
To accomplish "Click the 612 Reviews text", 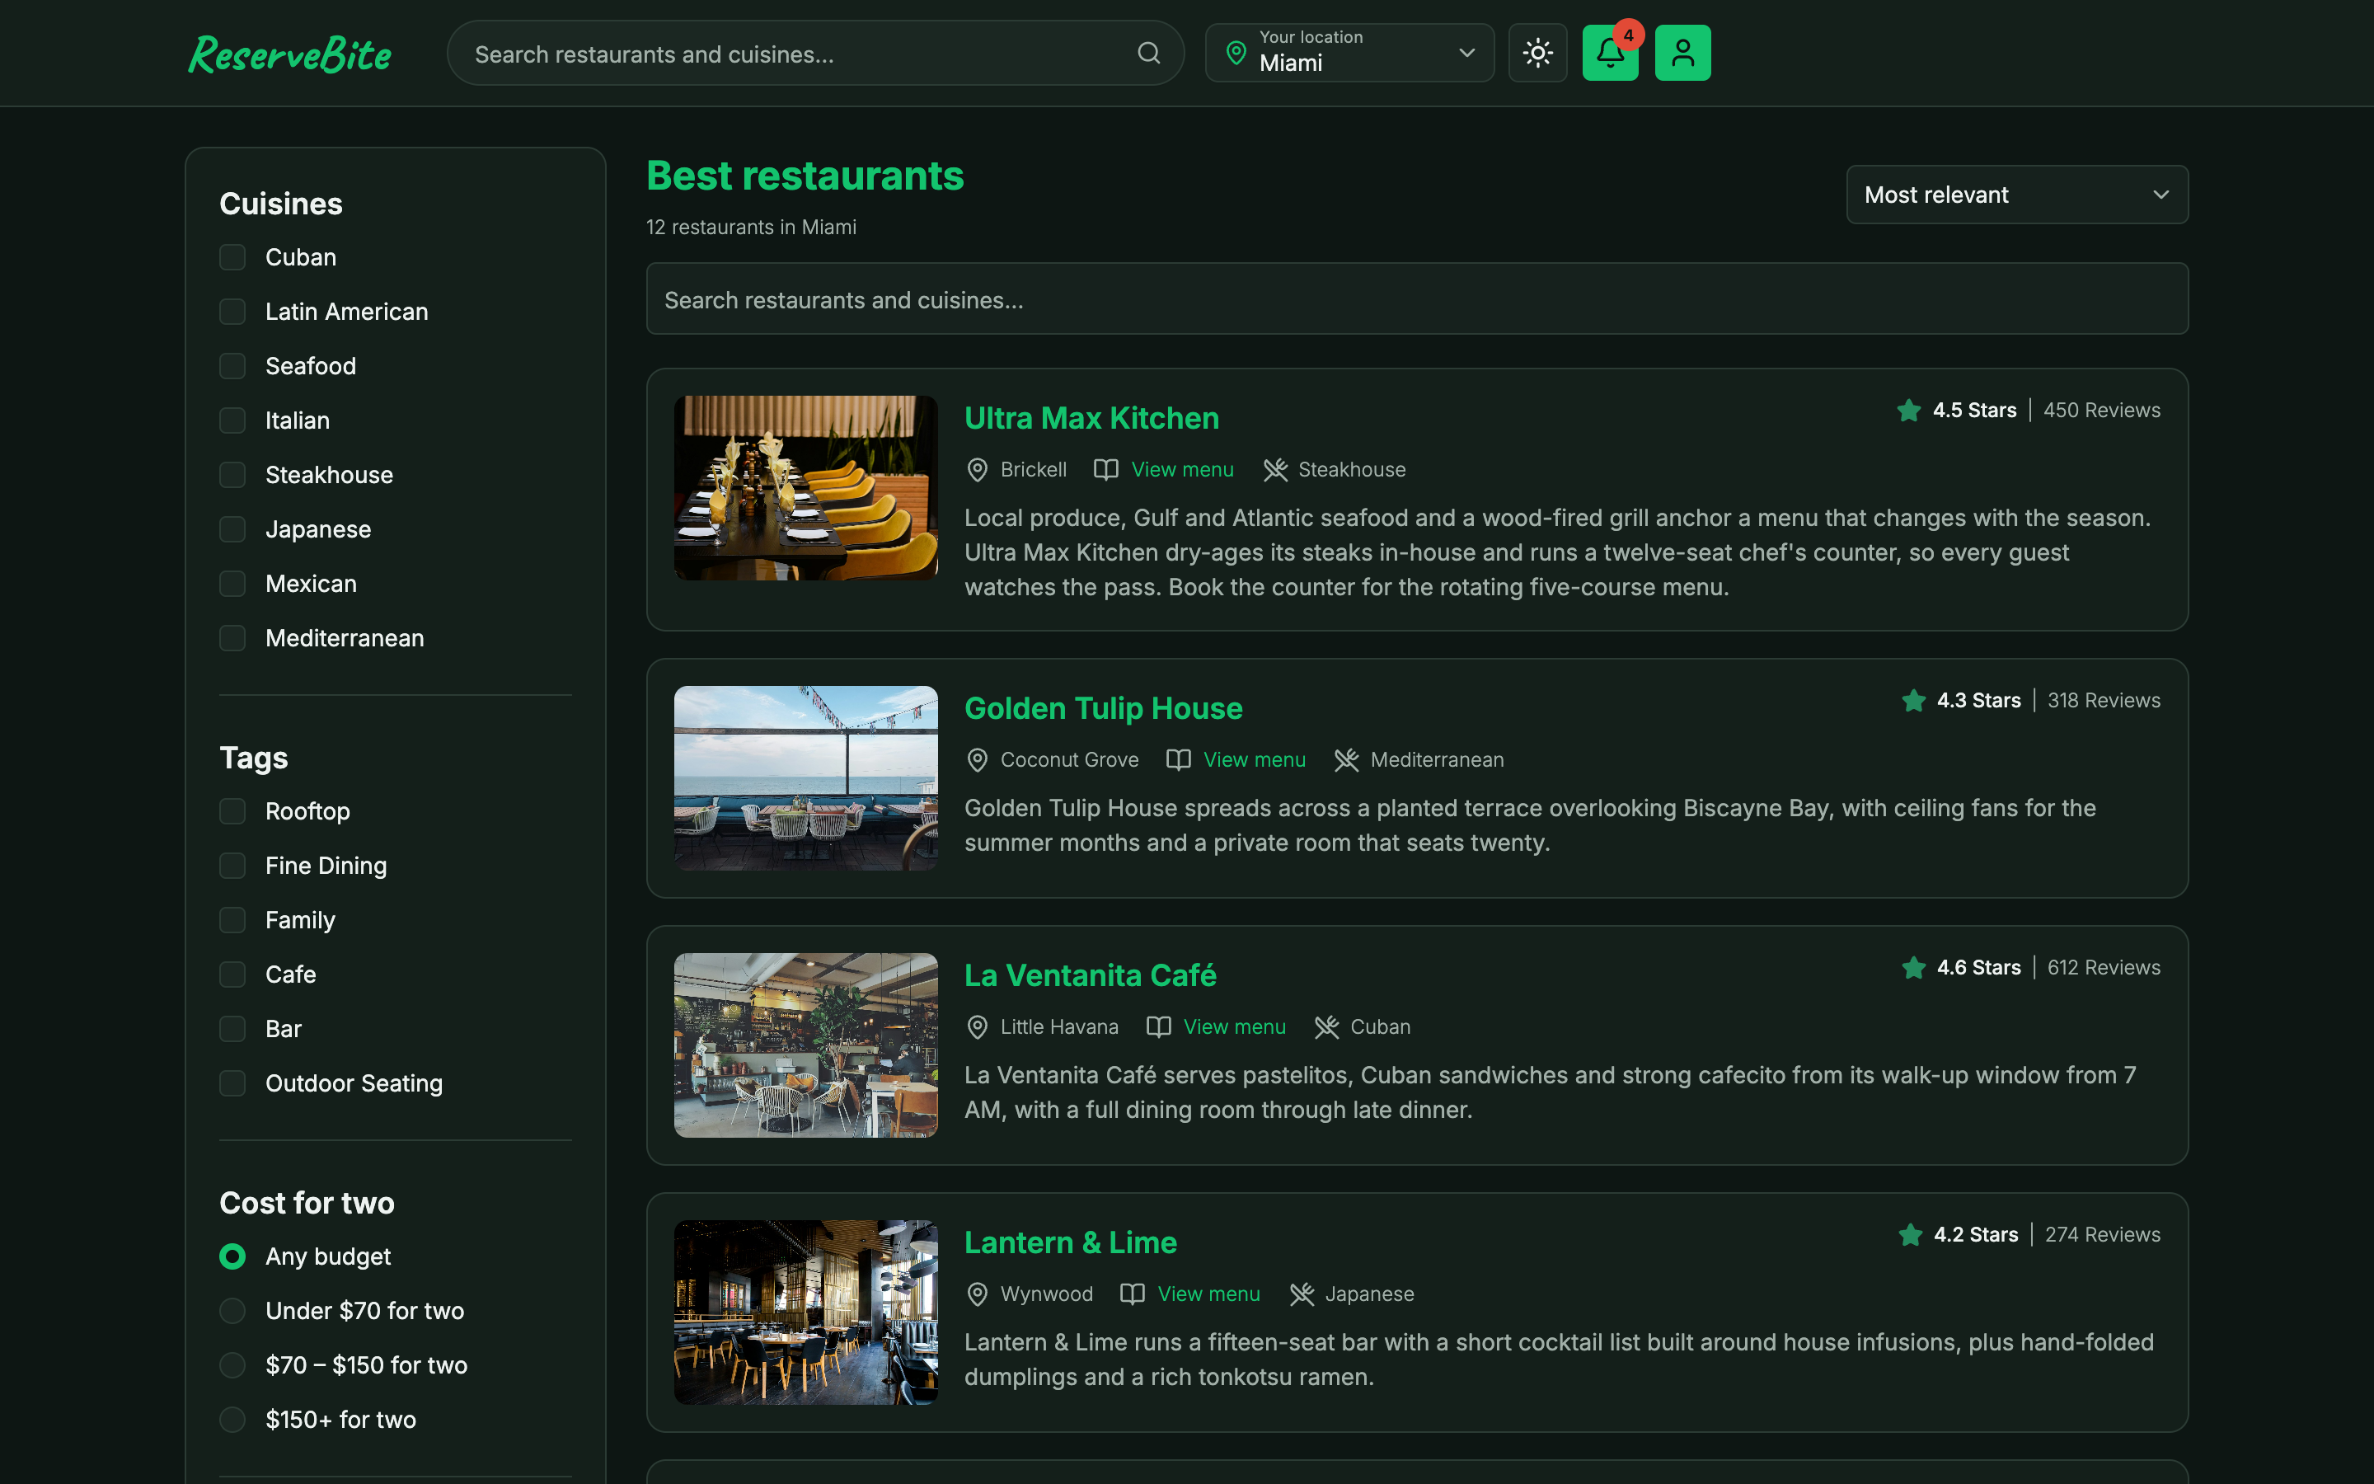I will tap(2104, 969).
